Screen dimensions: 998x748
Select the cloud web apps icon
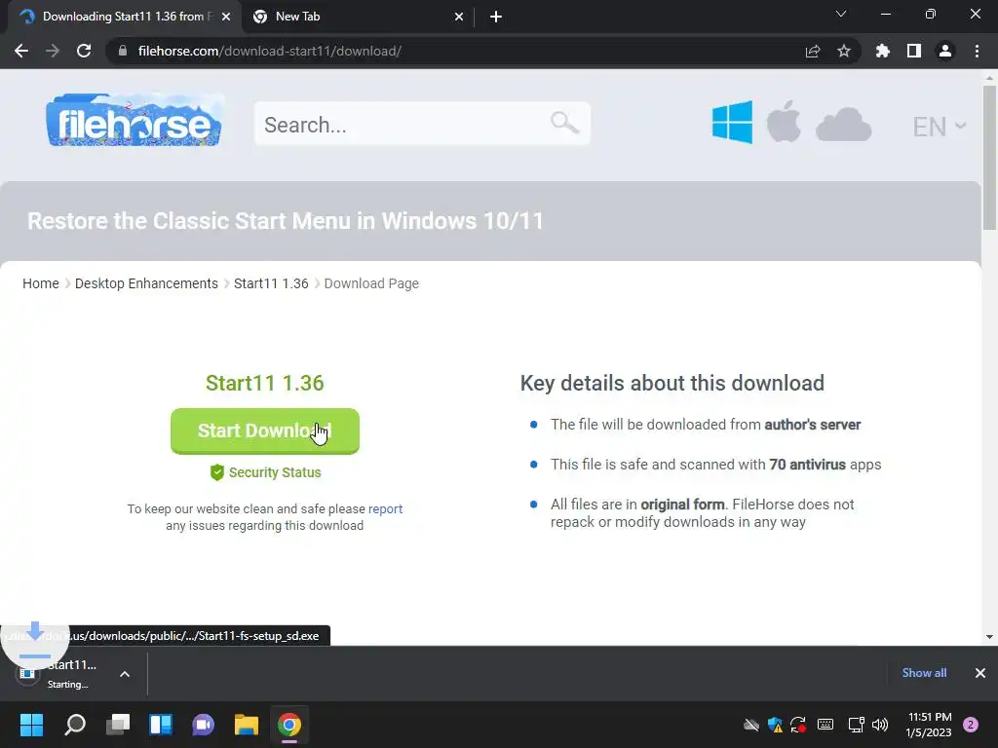pyautogui.click(x=843, y=125)
